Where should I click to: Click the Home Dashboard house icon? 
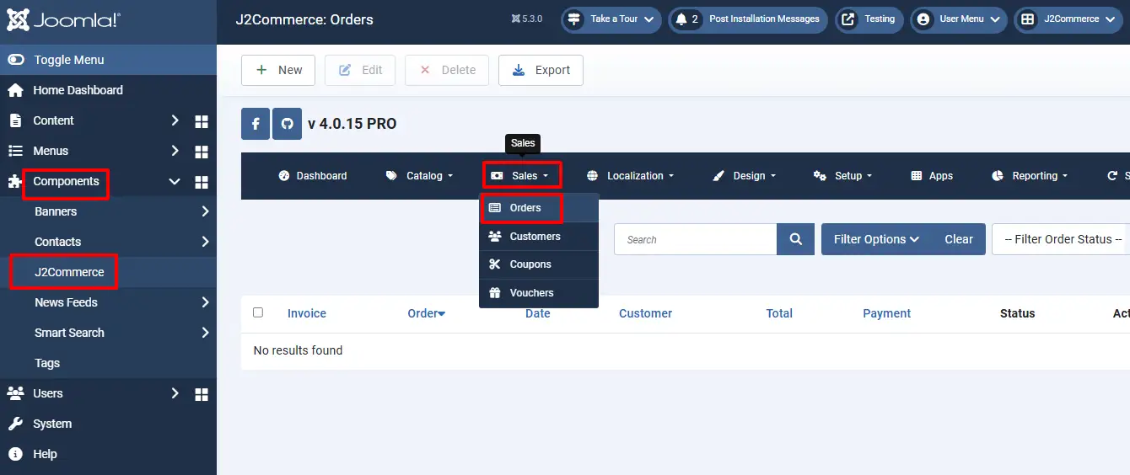(x=15, y=90)
